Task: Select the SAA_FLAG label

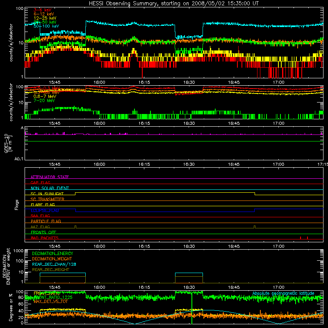Action: [x=40, y=216]
